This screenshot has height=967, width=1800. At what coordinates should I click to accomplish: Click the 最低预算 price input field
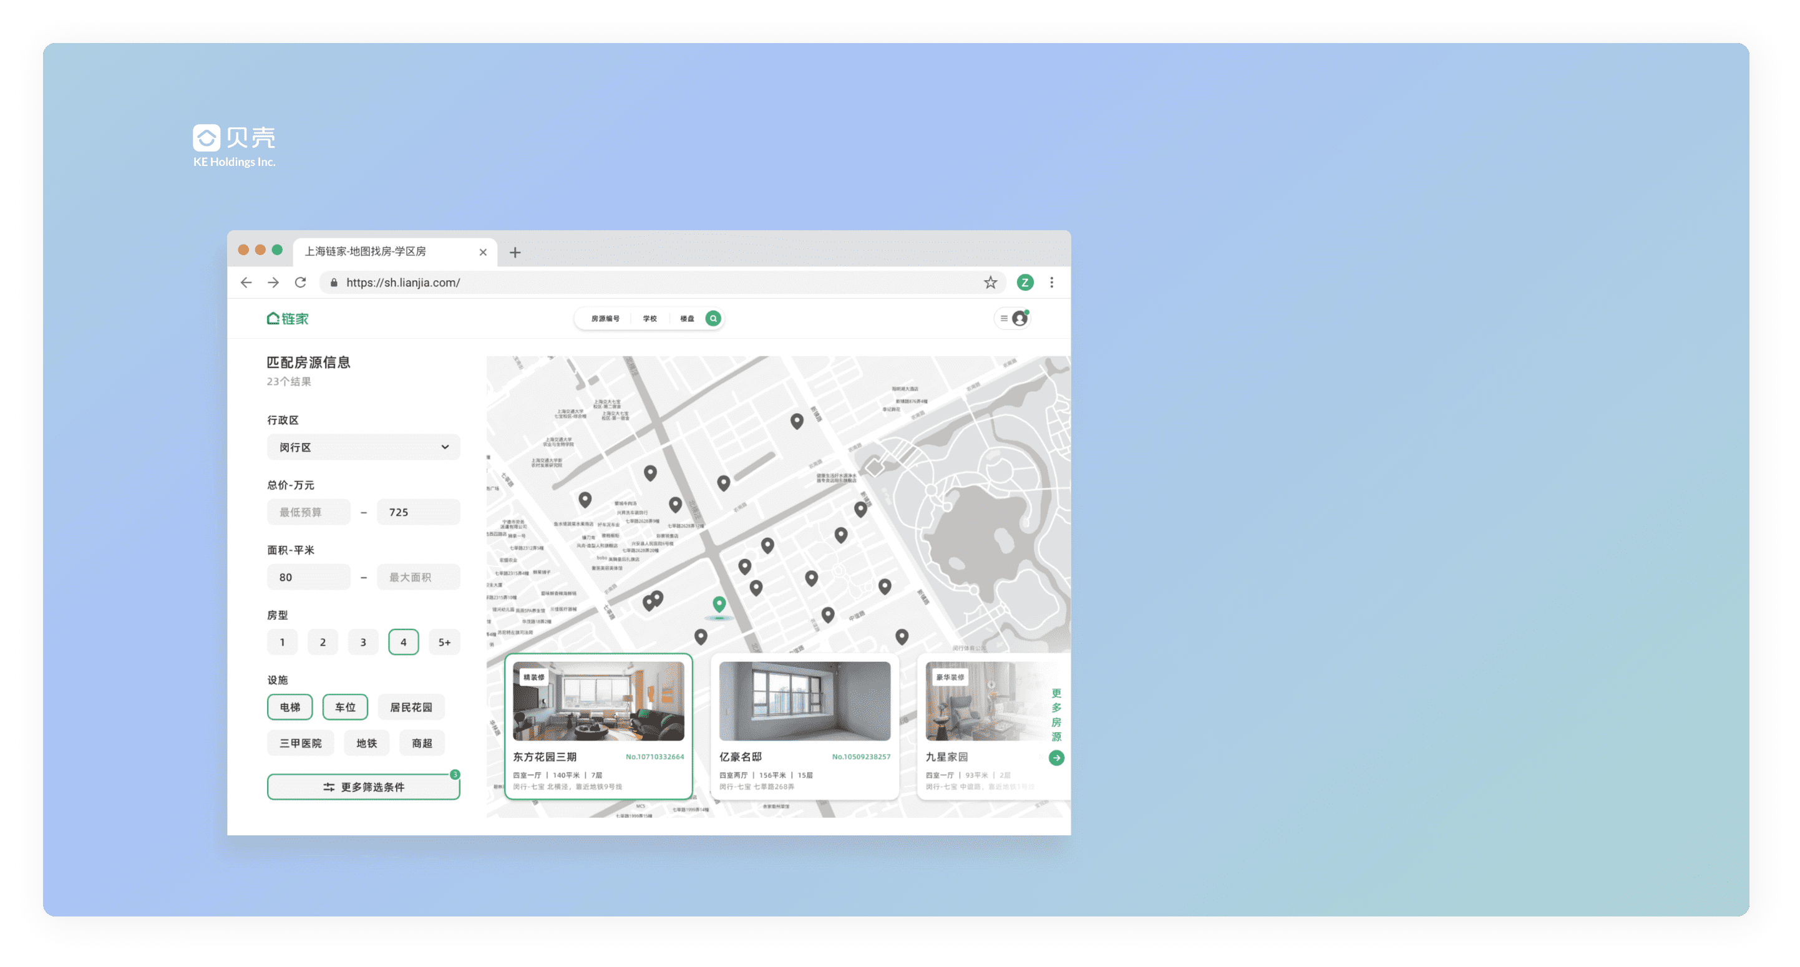pos(308,512)
